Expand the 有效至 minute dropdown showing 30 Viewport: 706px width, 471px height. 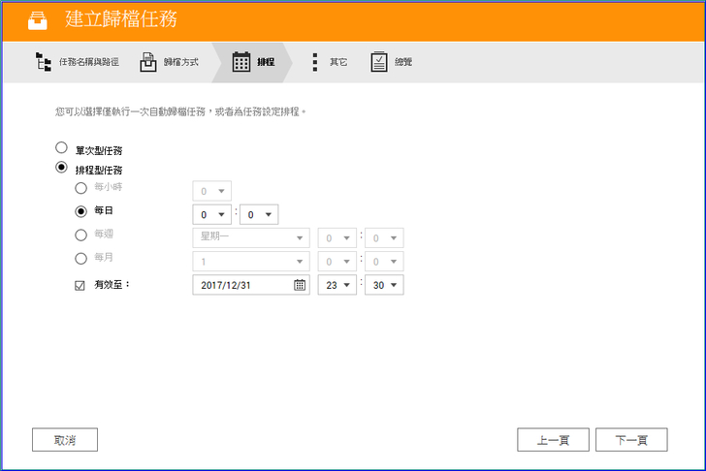pos(383,285)
